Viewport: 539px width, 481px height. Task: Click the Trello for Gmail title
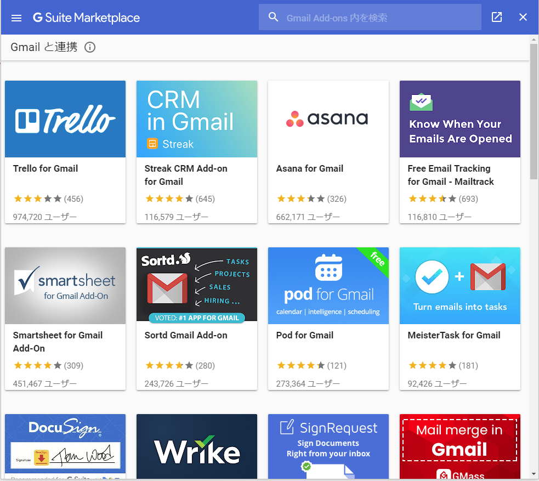point(46,168)
